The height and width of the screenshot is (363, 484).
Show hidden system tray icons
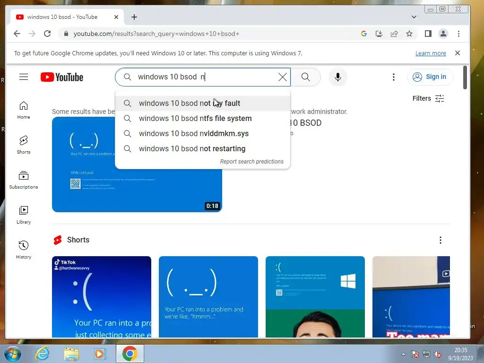click(x=403, y=354)
